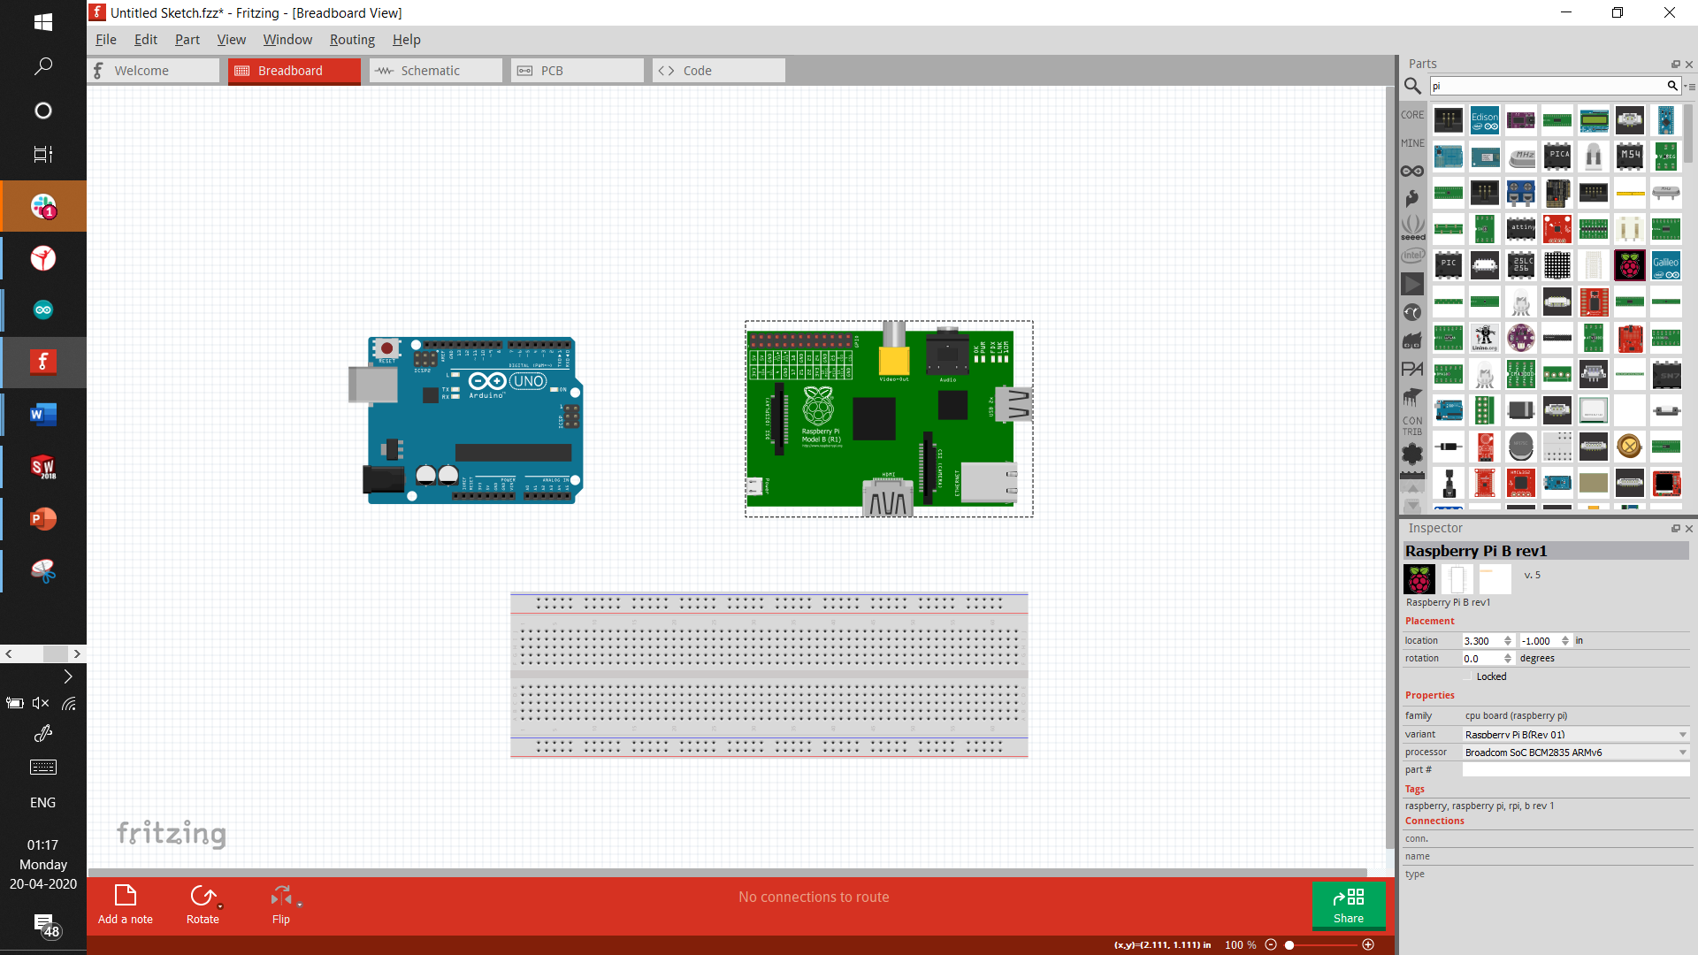Image resolution: width=1698 pixels, height=955 pixels.
Task: Open the Parts bin options menu
Action: coord(1690,87)
